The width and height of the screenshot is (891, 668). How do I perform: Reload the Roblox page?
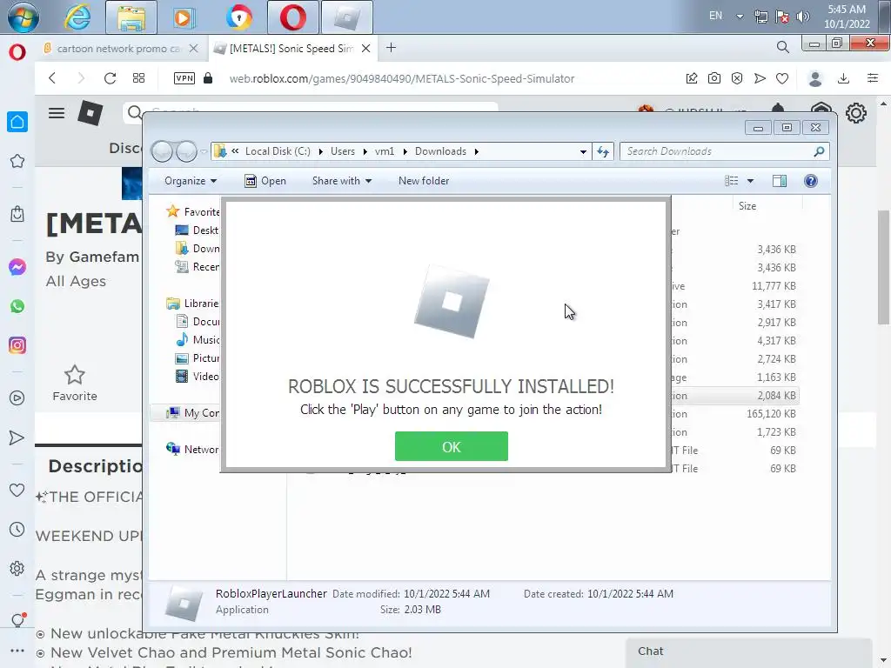(x=110, y=78)
